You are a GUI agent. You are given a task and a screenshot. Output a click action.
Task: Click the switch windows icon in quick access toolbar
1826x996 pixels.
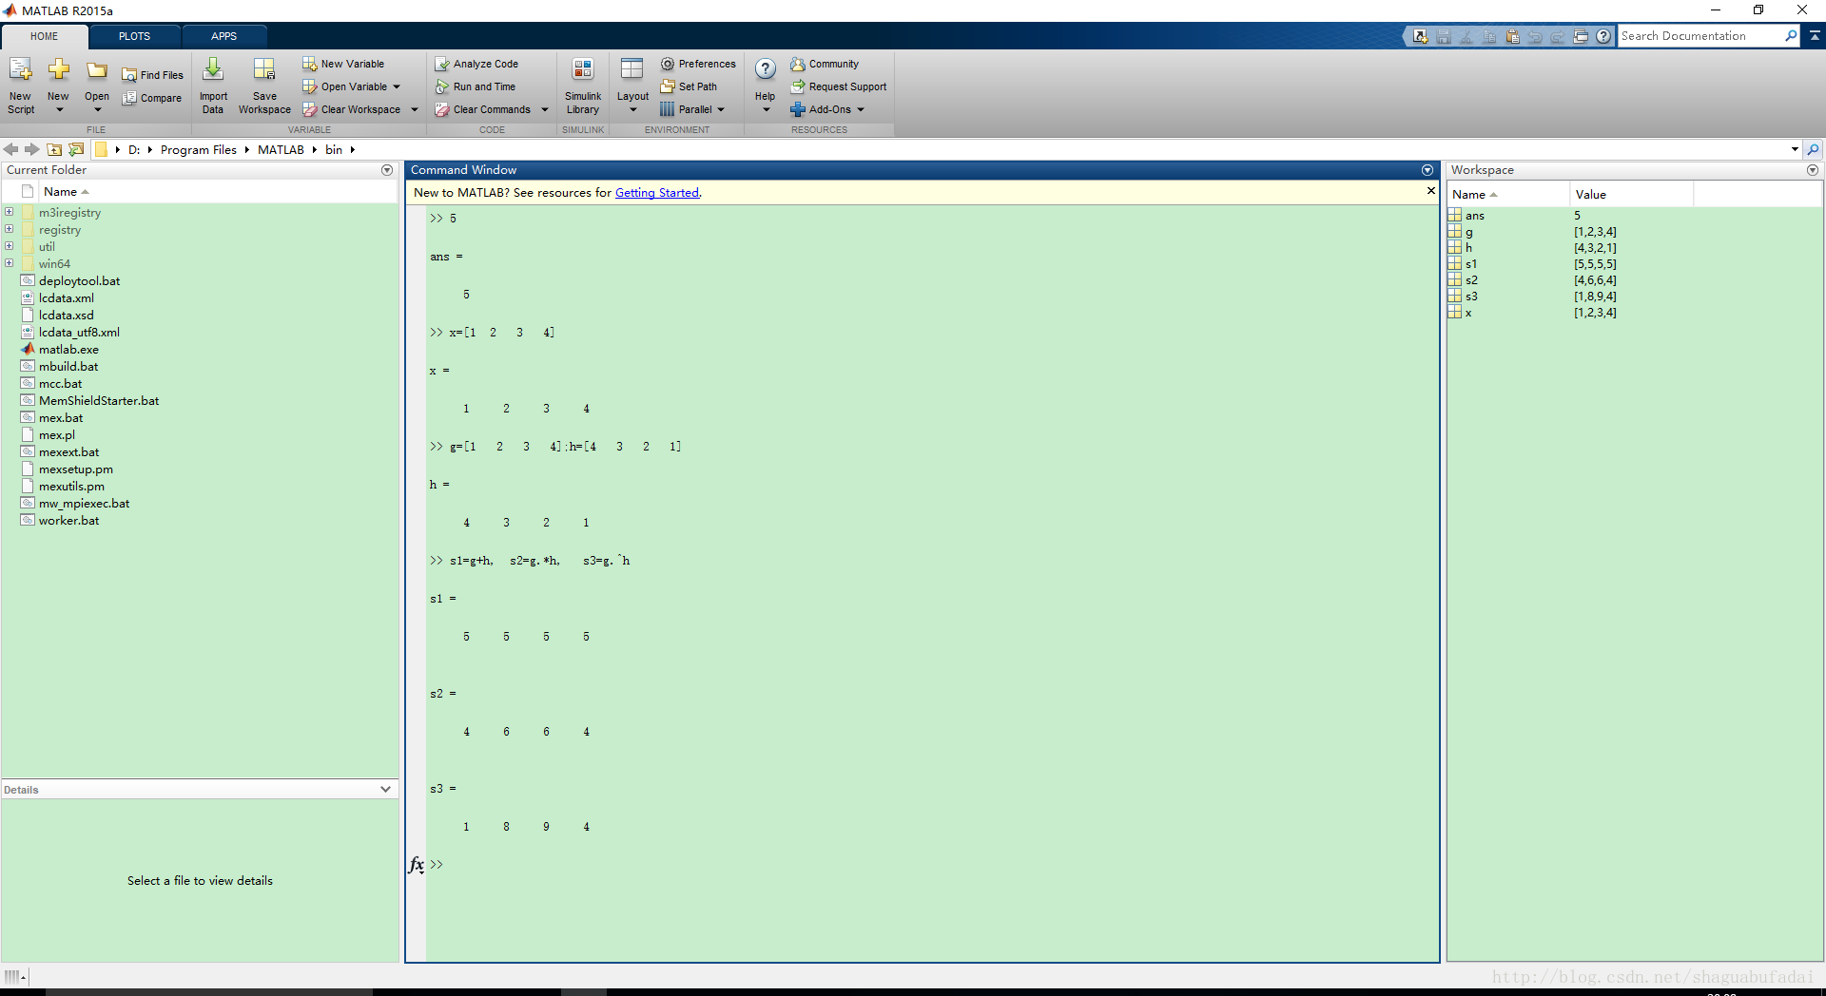pos(1581,36)
